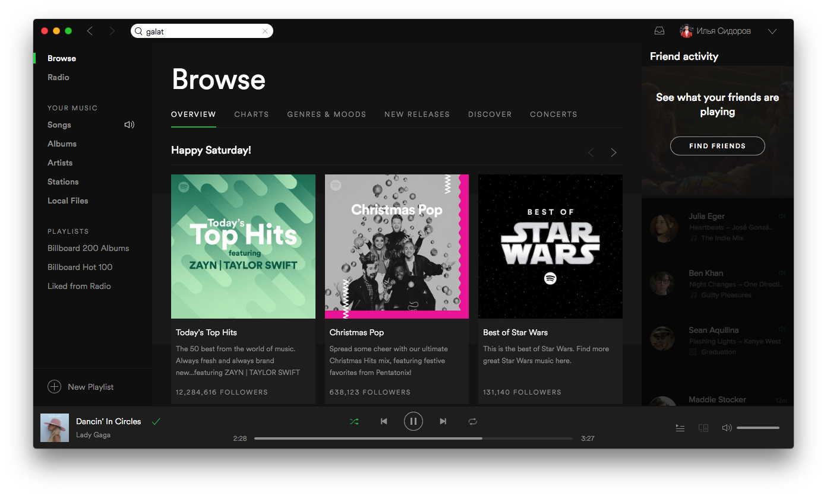This screenshot has height=496, width=827.
Task: Click the New Playlist label
Action: click(91, 387)
